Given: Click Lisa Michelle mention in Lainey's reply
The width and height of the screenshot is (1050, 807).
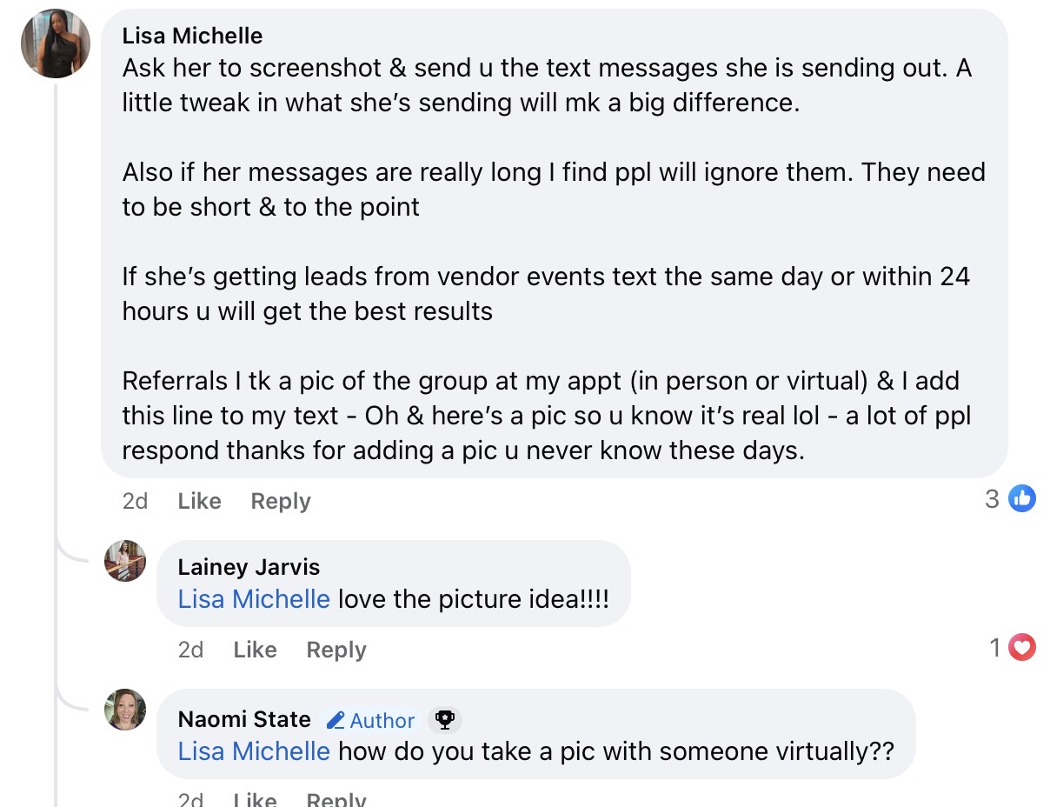Looking at the screenshot, I should pos(254,599).
